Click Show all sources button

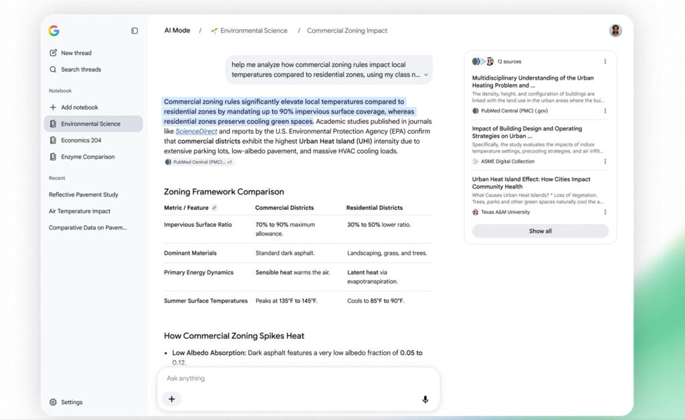pos(541,231)
